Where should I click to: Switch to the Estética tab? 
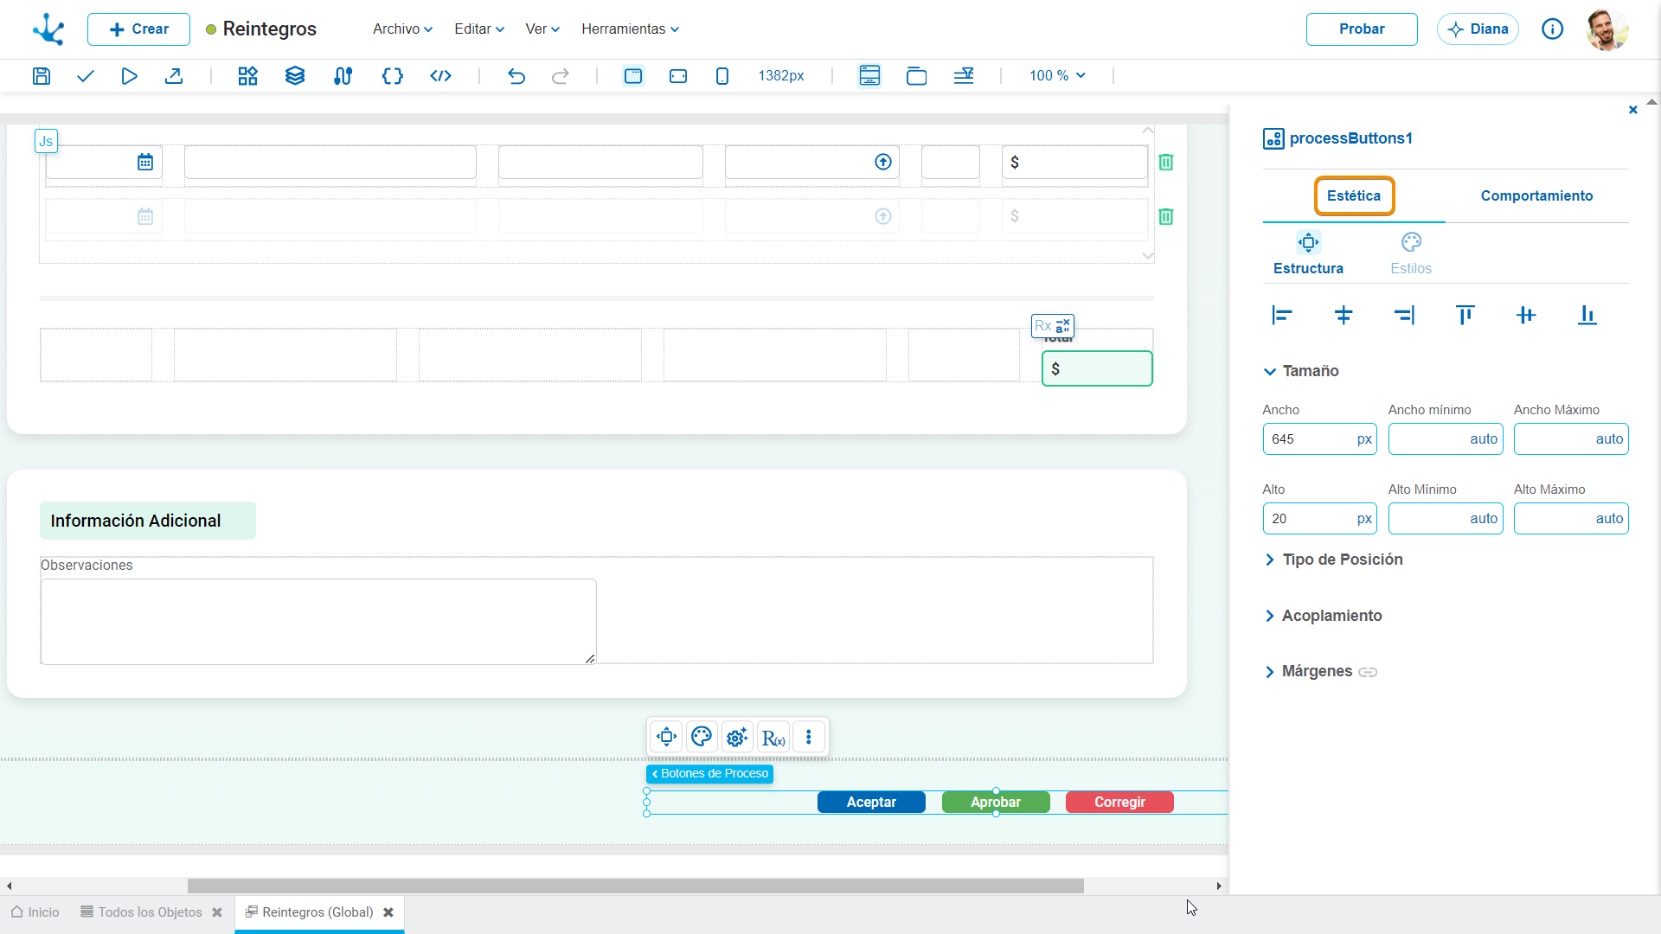click(1354, 196)
